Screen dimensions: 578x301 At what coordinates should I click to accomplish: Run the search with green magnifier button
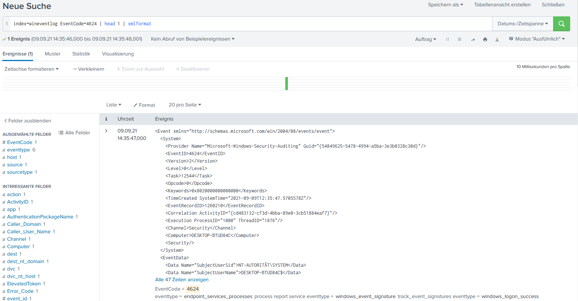pyautogui.click(x=561, y=24)
